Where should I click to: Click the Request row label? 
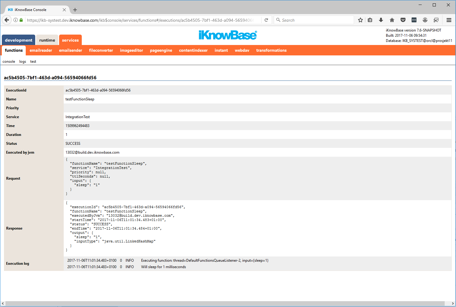click(13, 178)
